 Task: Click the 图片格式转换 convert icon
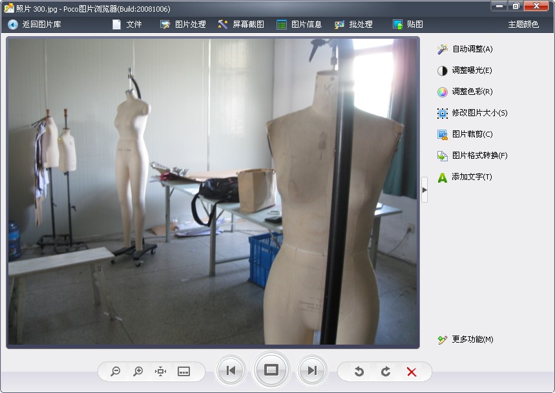(443, 156)
